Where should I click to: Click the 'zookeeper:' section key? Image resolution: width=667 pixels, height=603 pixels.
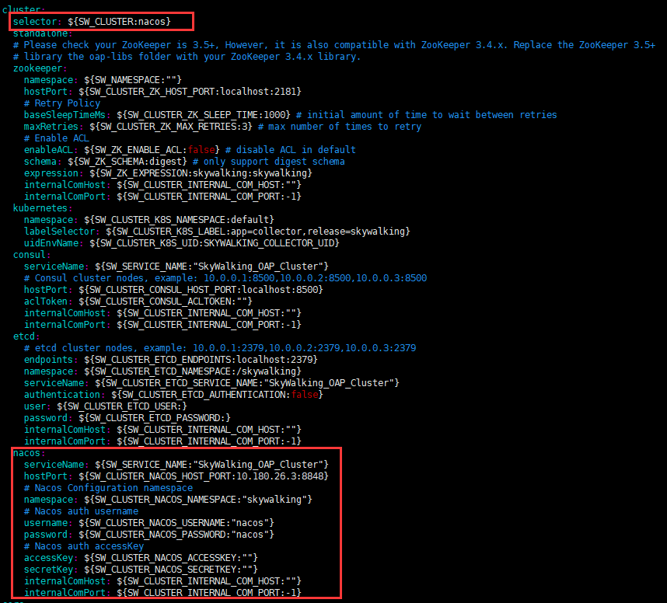tap(40, 68)
